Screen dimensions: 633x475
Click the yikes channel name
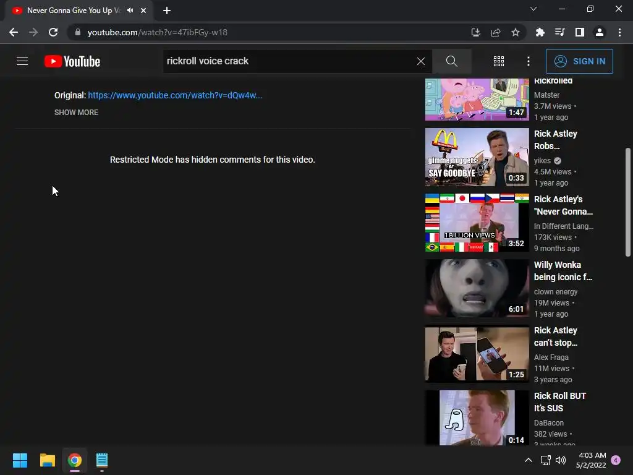point(542,161)
